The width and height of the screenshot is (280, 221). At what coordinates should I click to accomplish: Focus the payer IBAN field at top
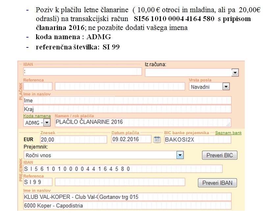(x=82, y=71)
